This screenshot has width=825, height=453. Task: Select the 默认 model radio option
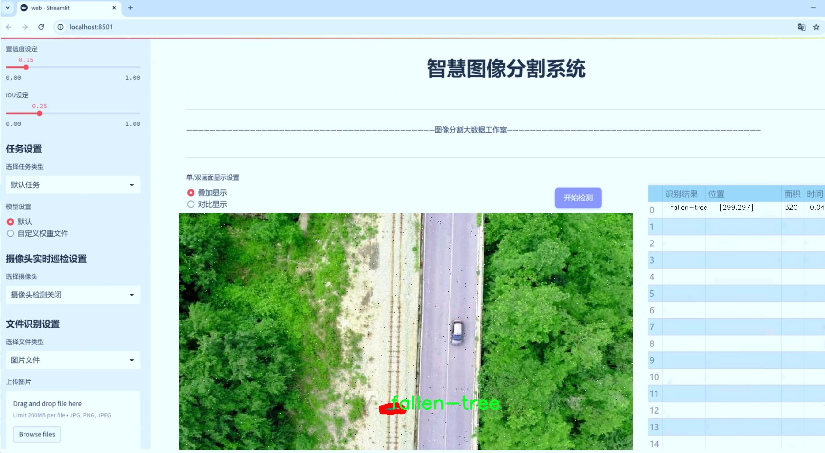(19, 222)
